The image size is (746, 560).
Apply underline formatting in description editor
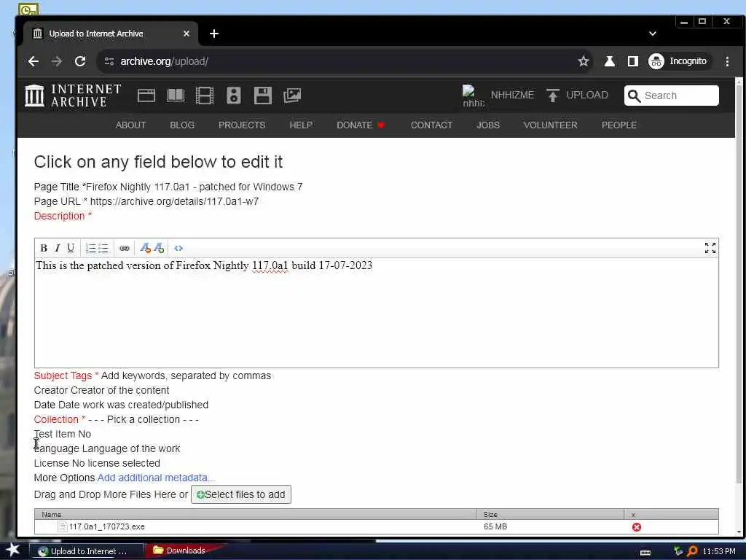click(x=71, y=248)
